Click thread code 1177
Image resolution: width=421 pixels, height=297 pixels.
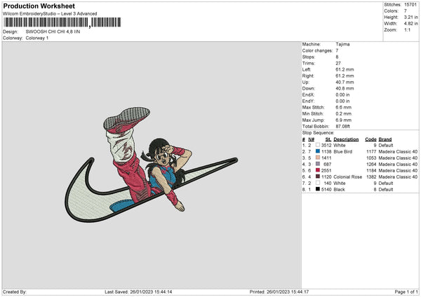click(x=371, y=152)
